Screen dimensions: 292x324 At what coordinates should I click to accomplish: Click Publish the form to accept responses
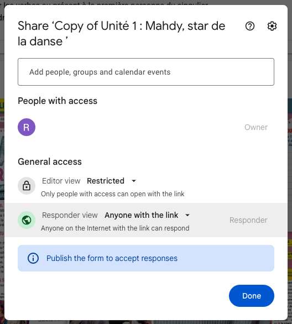pos(112,258)
